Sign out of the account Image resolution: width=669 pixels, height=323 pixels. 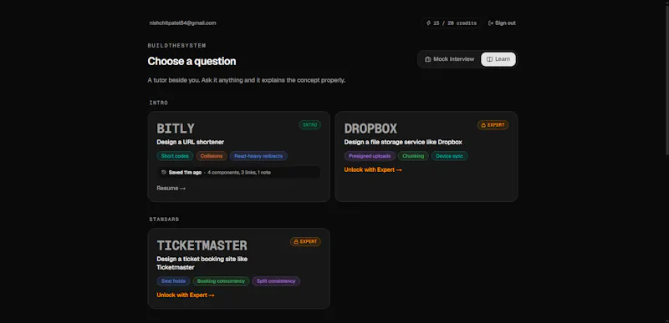502,23
